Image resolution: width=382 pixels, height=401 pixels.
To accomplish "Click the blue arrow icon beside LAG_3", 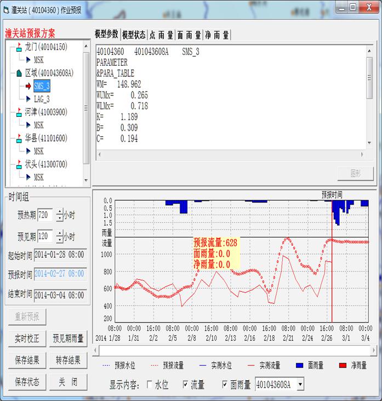I will (28, 99).
